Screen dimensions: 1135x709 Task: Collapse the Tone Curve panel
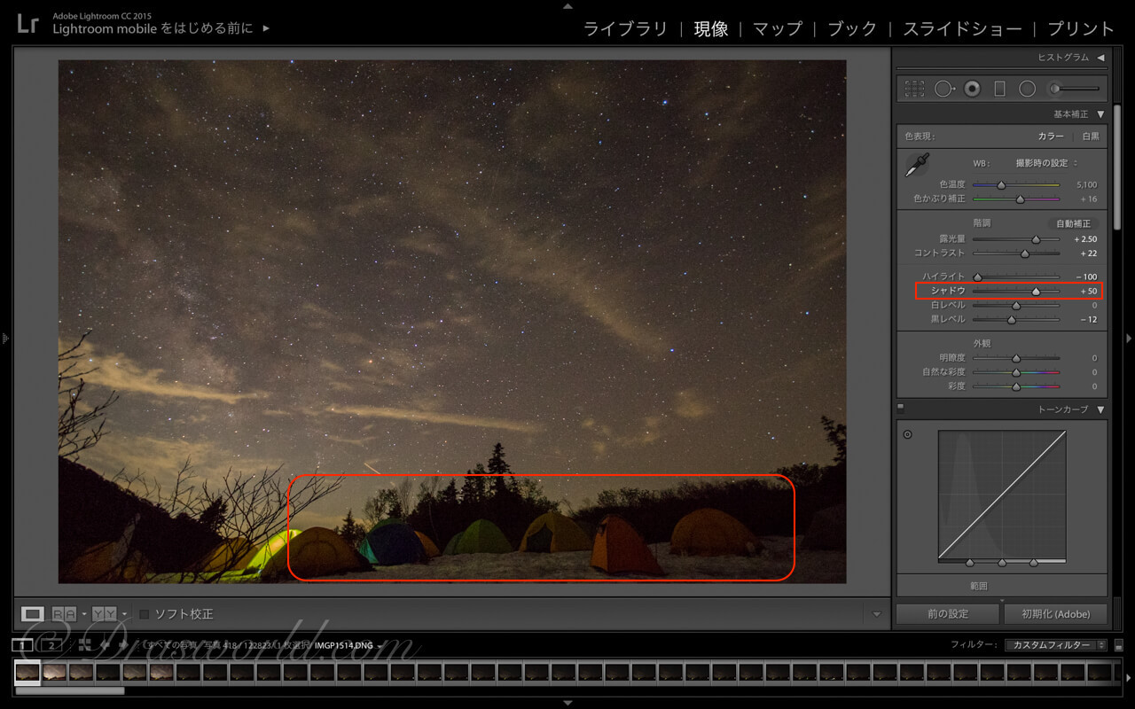click(1100, 409)
